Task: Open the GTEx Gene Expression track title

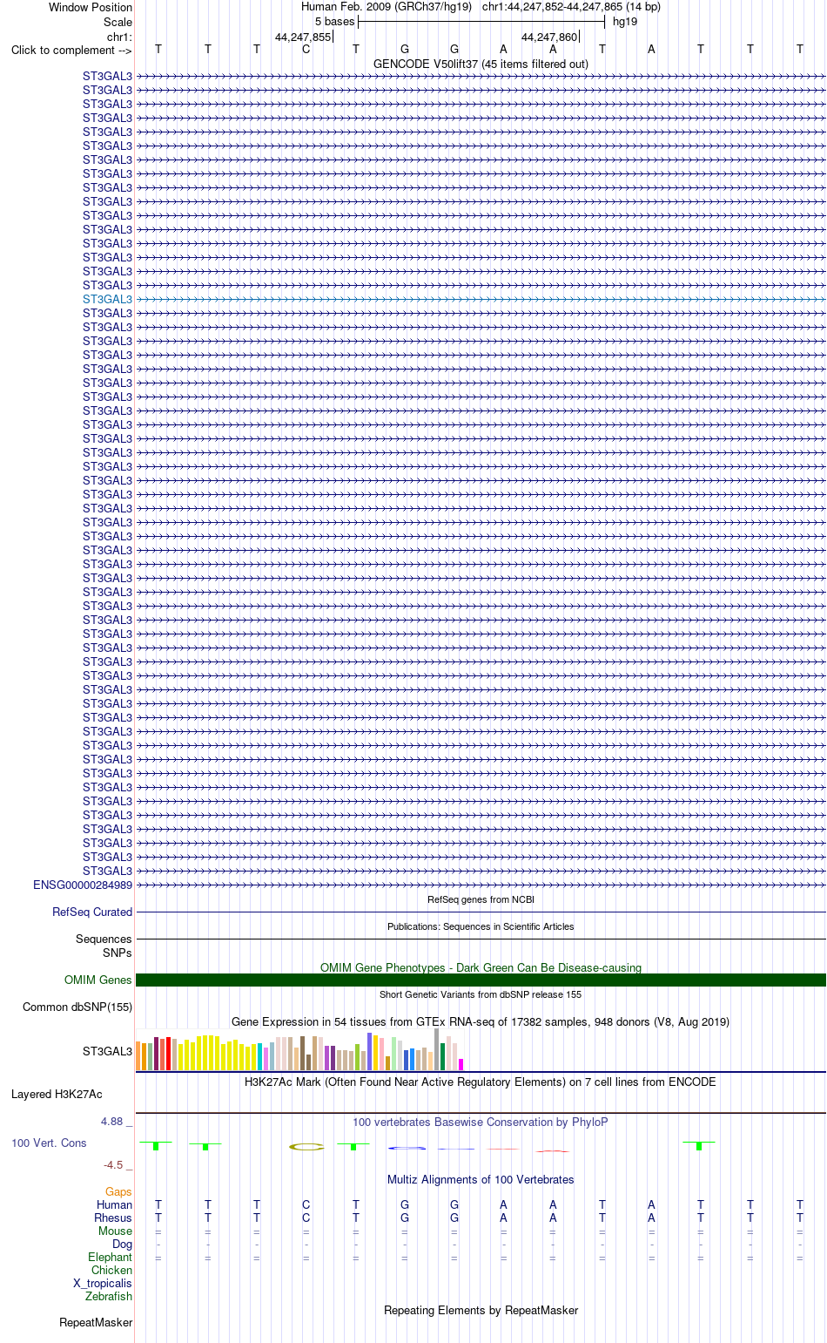Action: 481,1022
